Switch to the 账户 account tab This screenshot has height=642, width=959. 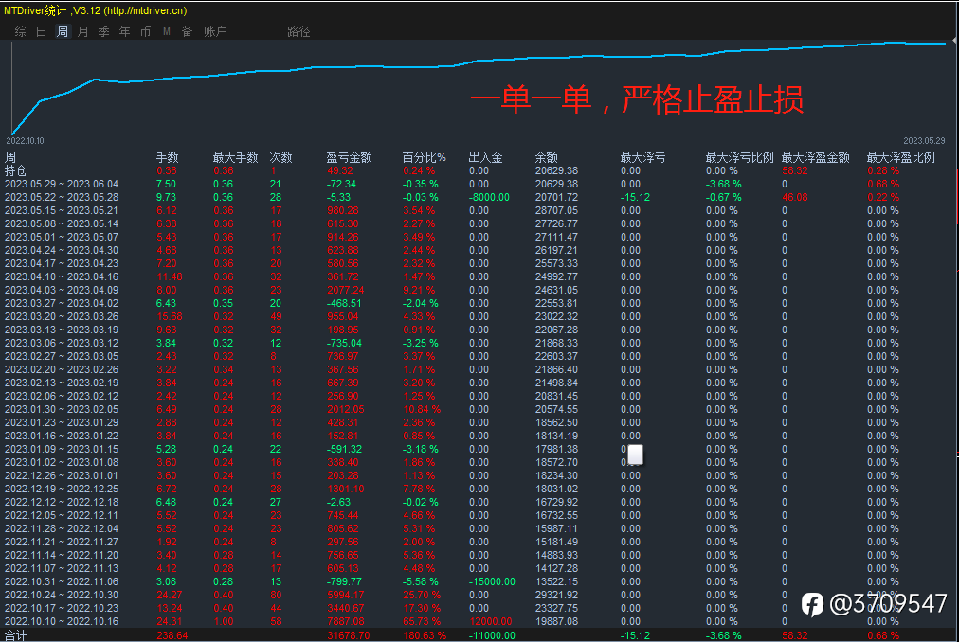point(215,31)
